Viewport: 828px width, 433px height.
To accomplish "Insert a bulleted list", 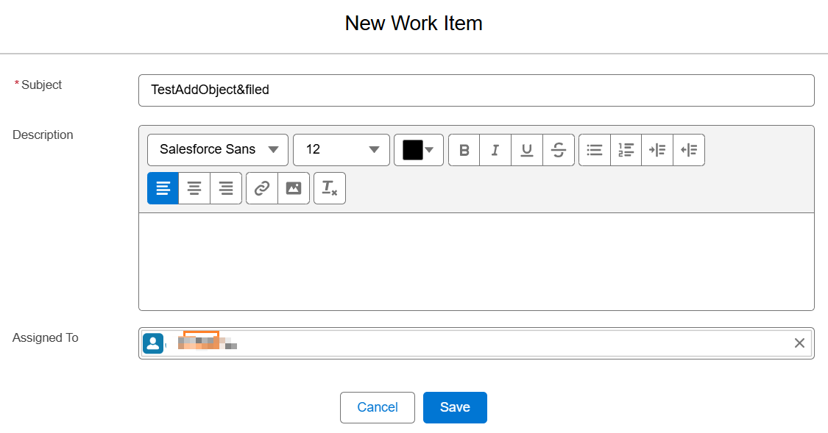I will [x=595, y=150].
